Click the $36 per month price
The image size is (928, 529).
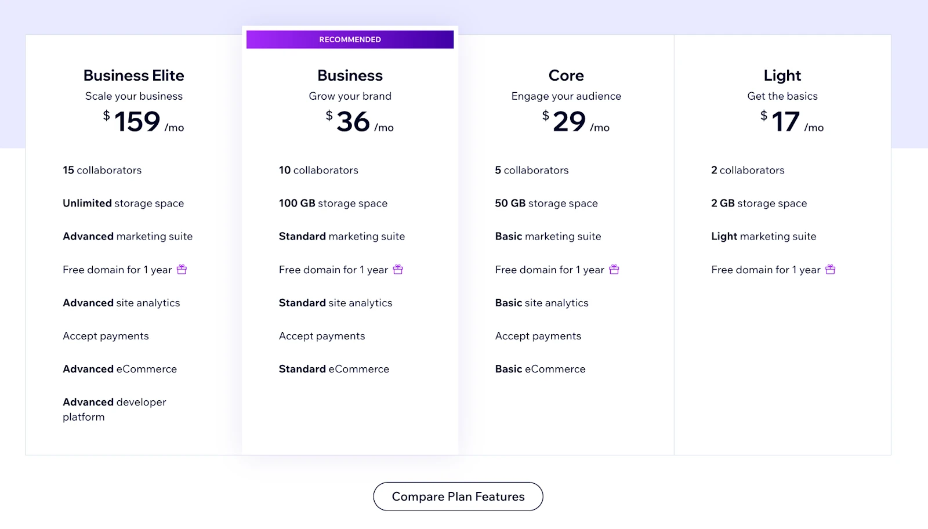pos(359,122)
